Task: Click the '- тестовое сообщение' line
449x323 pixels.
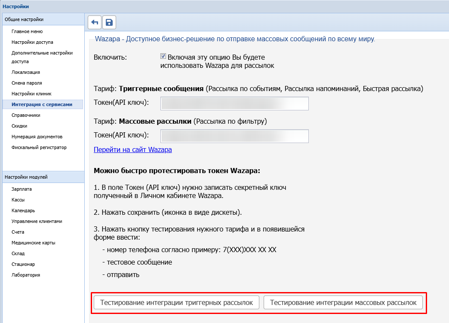Action: (137, 262)
